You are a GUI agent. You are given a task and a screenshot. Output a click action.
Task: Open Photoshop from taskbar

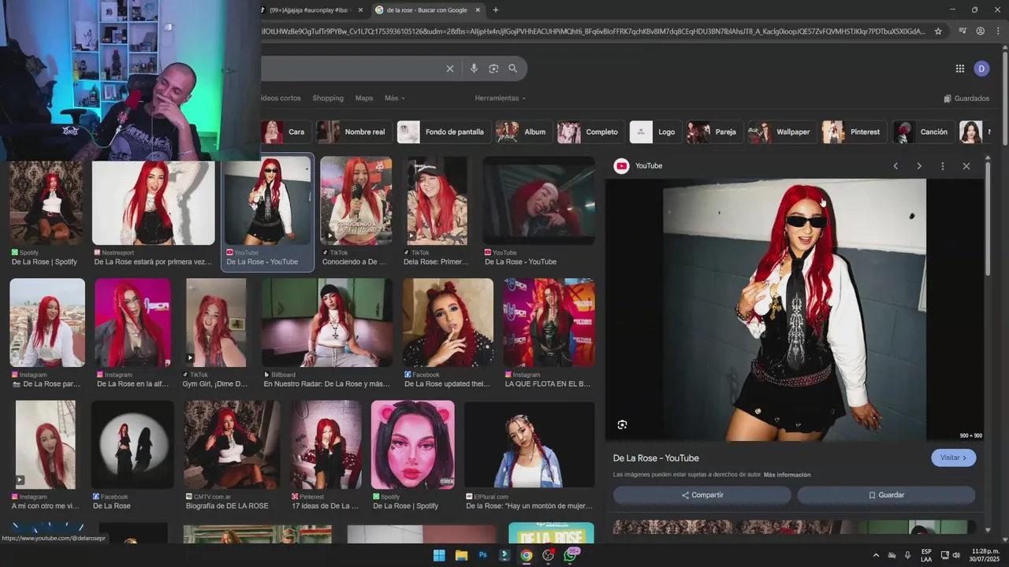pyautogui.click(x=482, y=555)
